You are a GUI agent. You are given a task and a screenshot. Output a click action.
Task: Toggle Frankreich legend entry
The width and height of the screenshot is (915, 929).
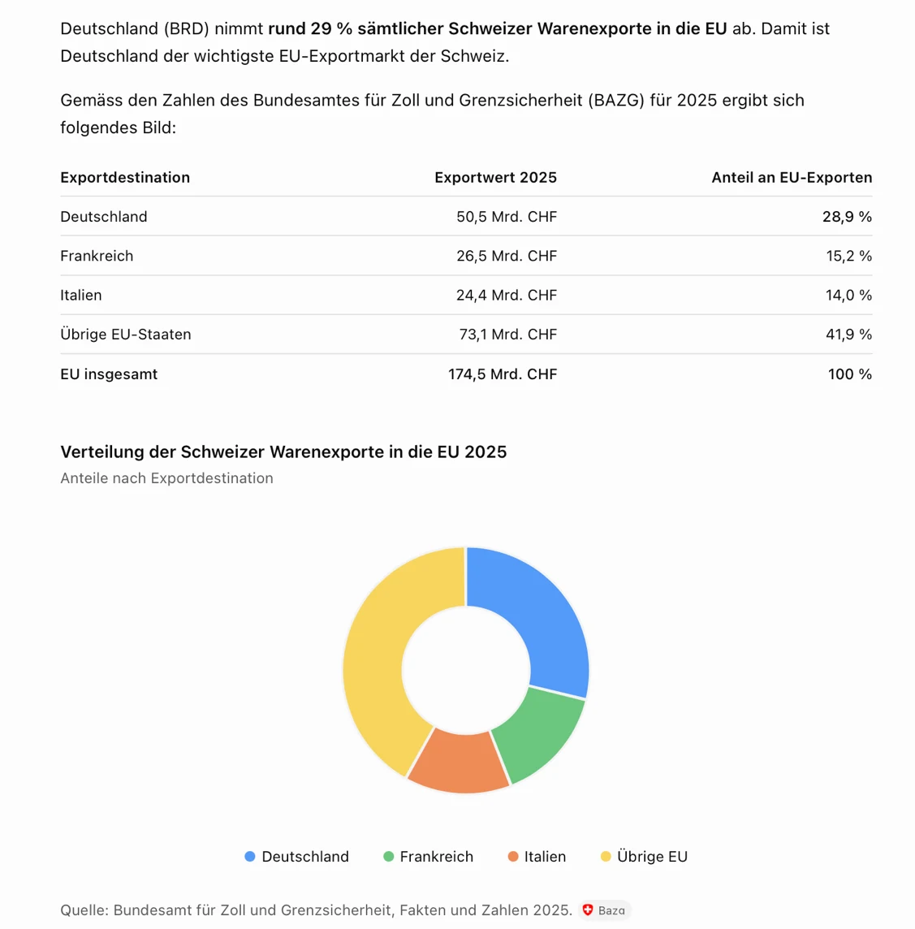428,857
